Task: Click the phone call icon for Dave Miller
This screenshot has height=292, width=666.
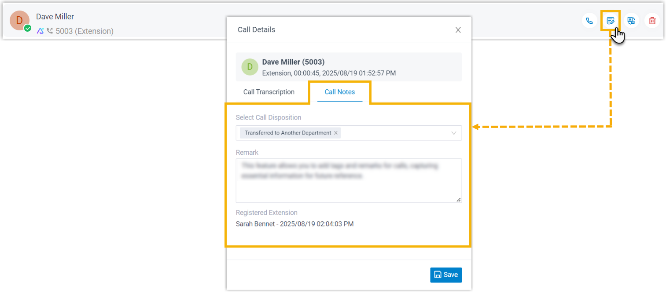Action: tap(589, 21)
